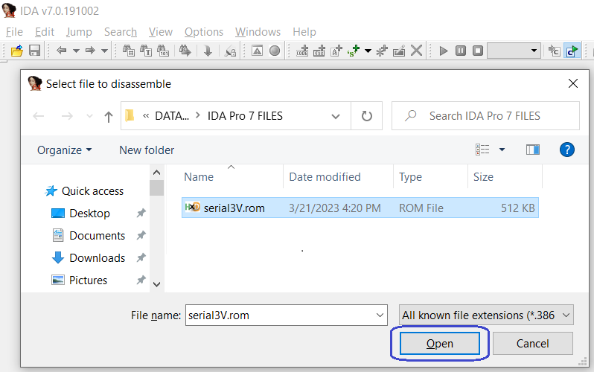Open the Search menu
Screen dimensions: 594x372
pyautogui.click(x=121, y=32)
